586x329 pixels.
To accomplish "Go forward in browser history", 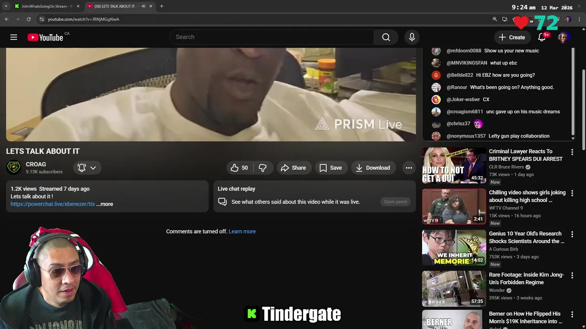I will (x=17, y=19).
